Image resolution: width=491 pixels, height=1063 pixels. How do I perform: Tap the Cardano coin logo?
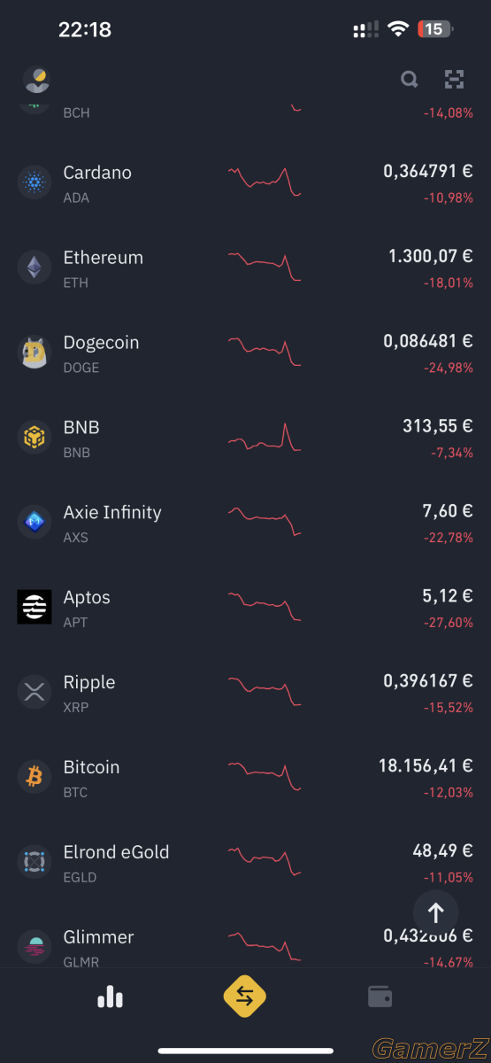[35, 183]
